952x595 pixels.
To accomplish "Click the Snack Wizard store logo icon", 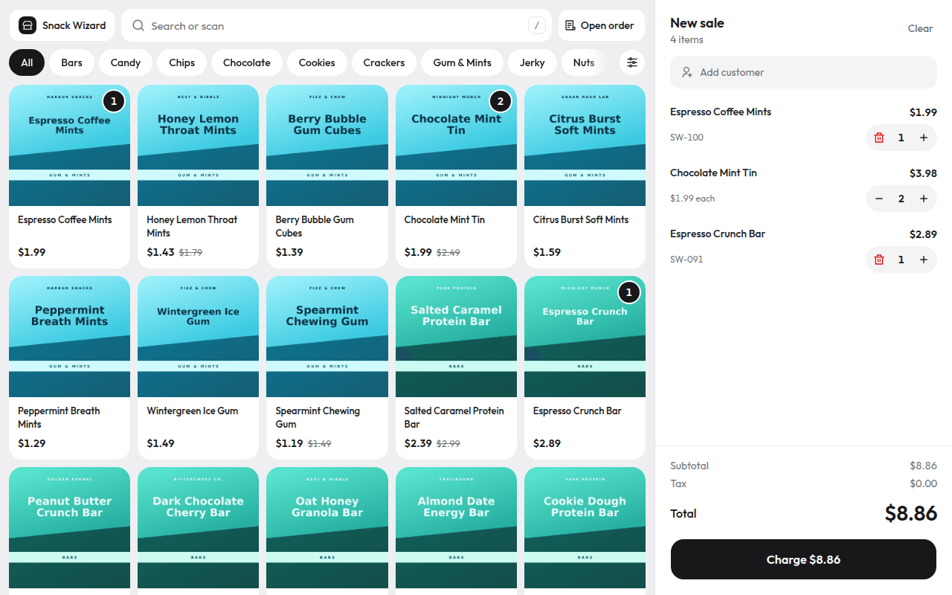I will point(28,25).
